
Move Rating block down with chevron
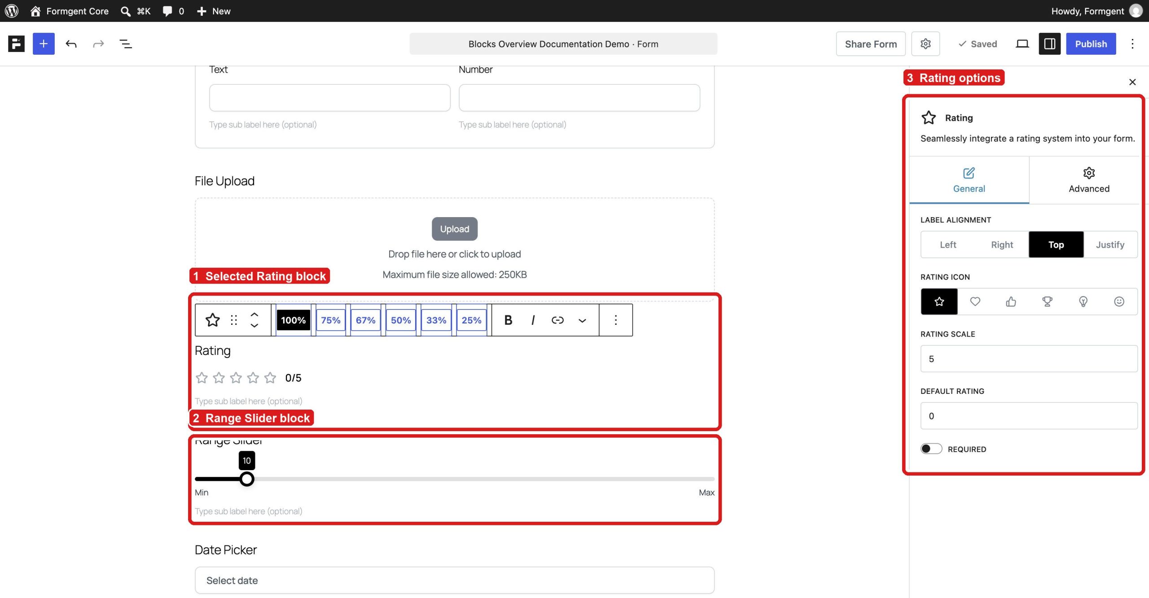click(x=254, y=326)
